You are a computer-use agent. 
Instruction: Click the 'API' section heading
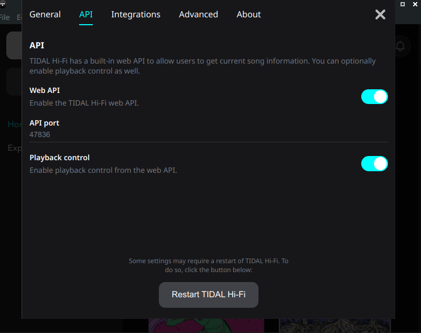37,45
